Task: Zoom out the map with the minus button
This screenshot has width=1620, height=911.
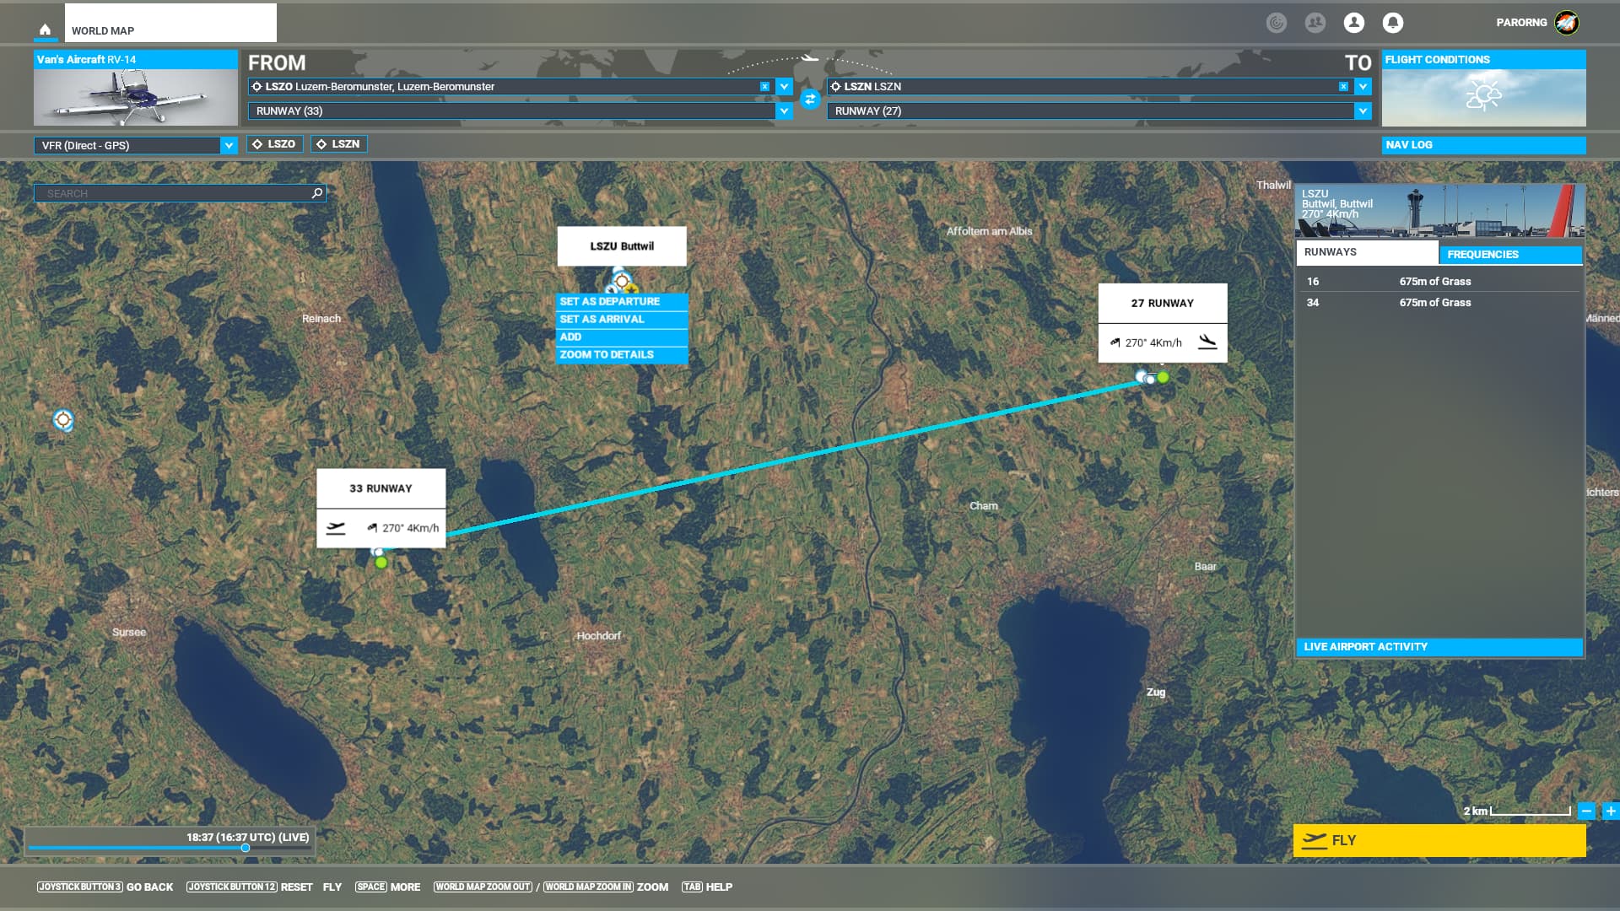Action: (x=1586, y=811)
